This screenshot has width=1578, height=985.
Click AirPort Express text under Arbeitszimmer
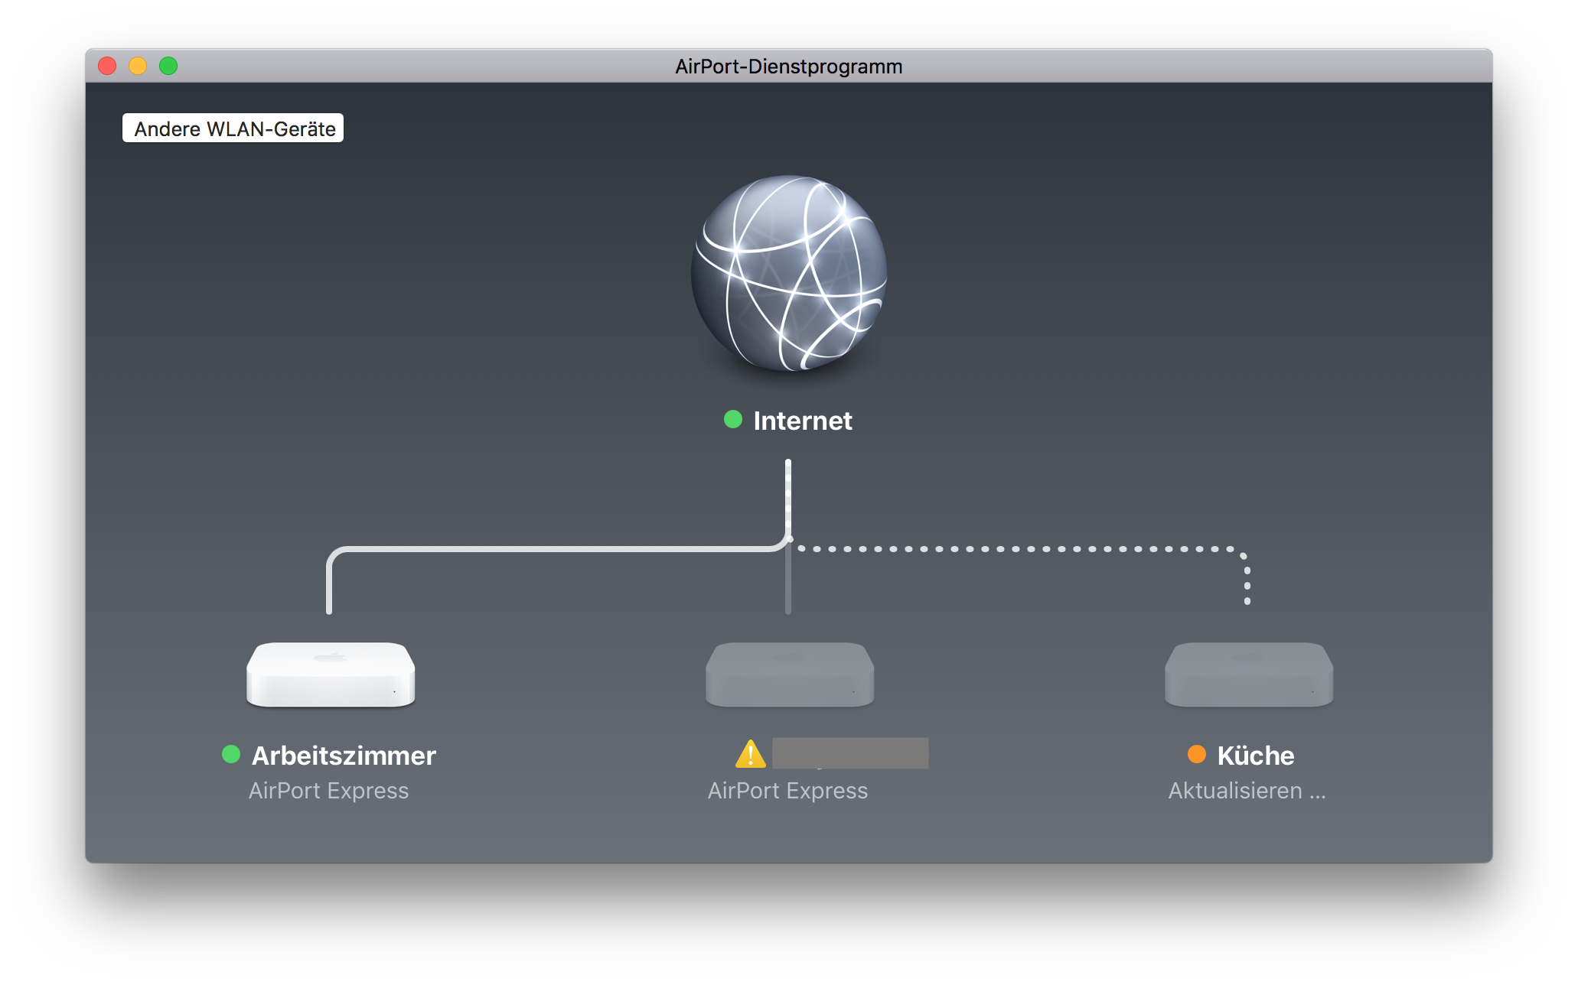(329, 791)
